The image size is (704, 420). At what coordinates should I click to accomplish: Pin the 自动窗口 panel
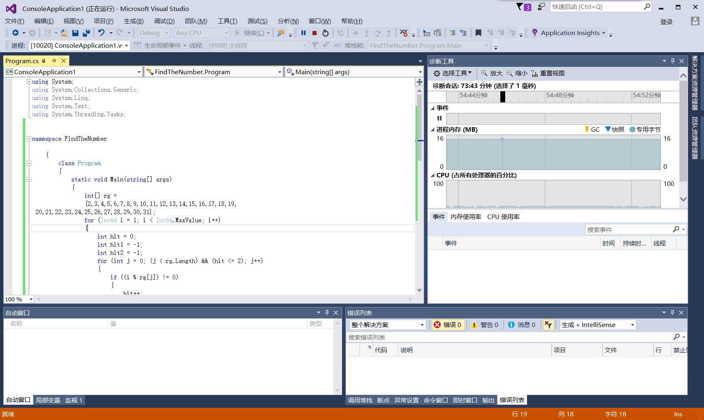[x=327, y=313]
